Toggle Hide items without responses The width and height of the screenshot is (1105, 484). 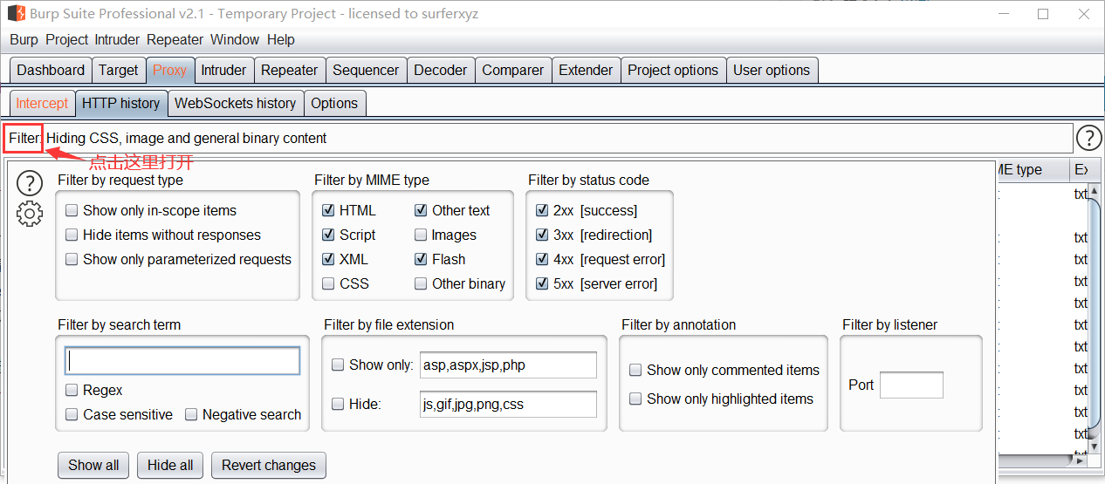pyautogui.click(x=72, y=235)
